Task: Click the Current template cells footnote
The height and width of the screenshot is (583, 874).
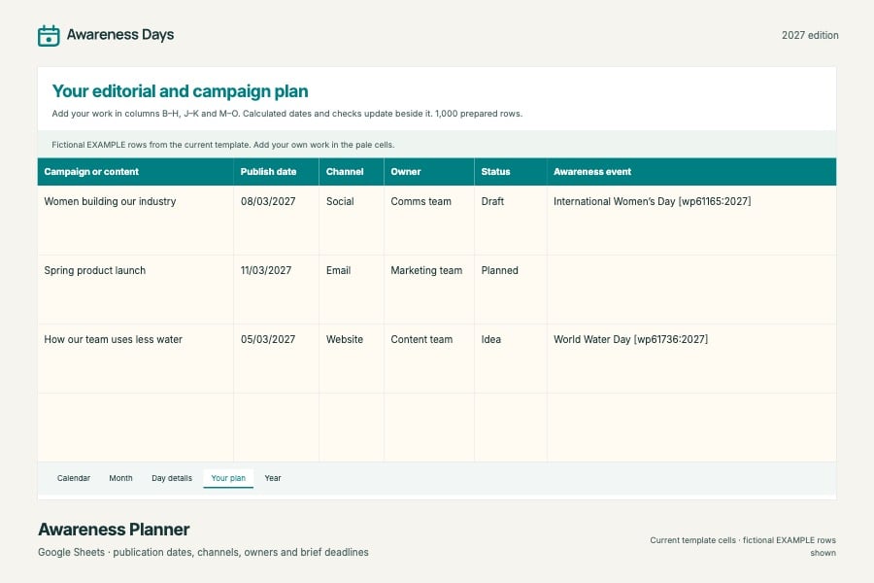Action: [x=743, y=546]
